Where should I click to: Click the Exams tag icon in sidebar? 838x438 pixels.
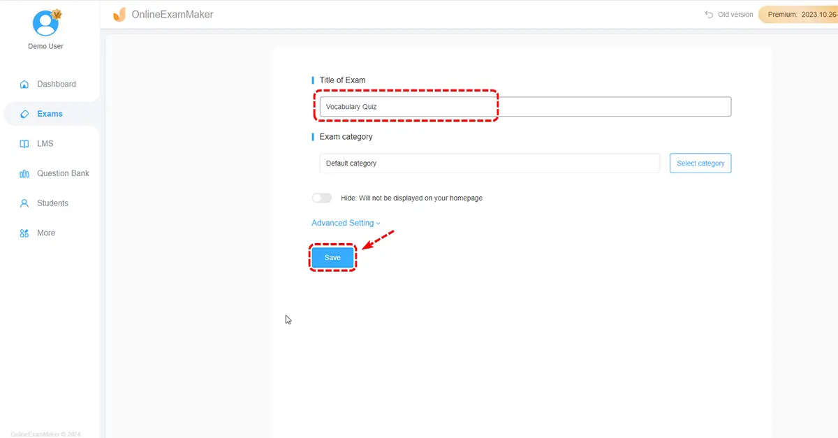click(x=24, y=114)
